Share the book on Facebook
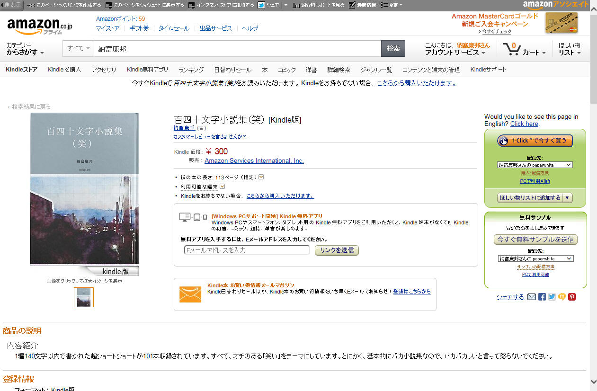Image resolution: width=597 pixels, height=391 pixels. [542, 297]
